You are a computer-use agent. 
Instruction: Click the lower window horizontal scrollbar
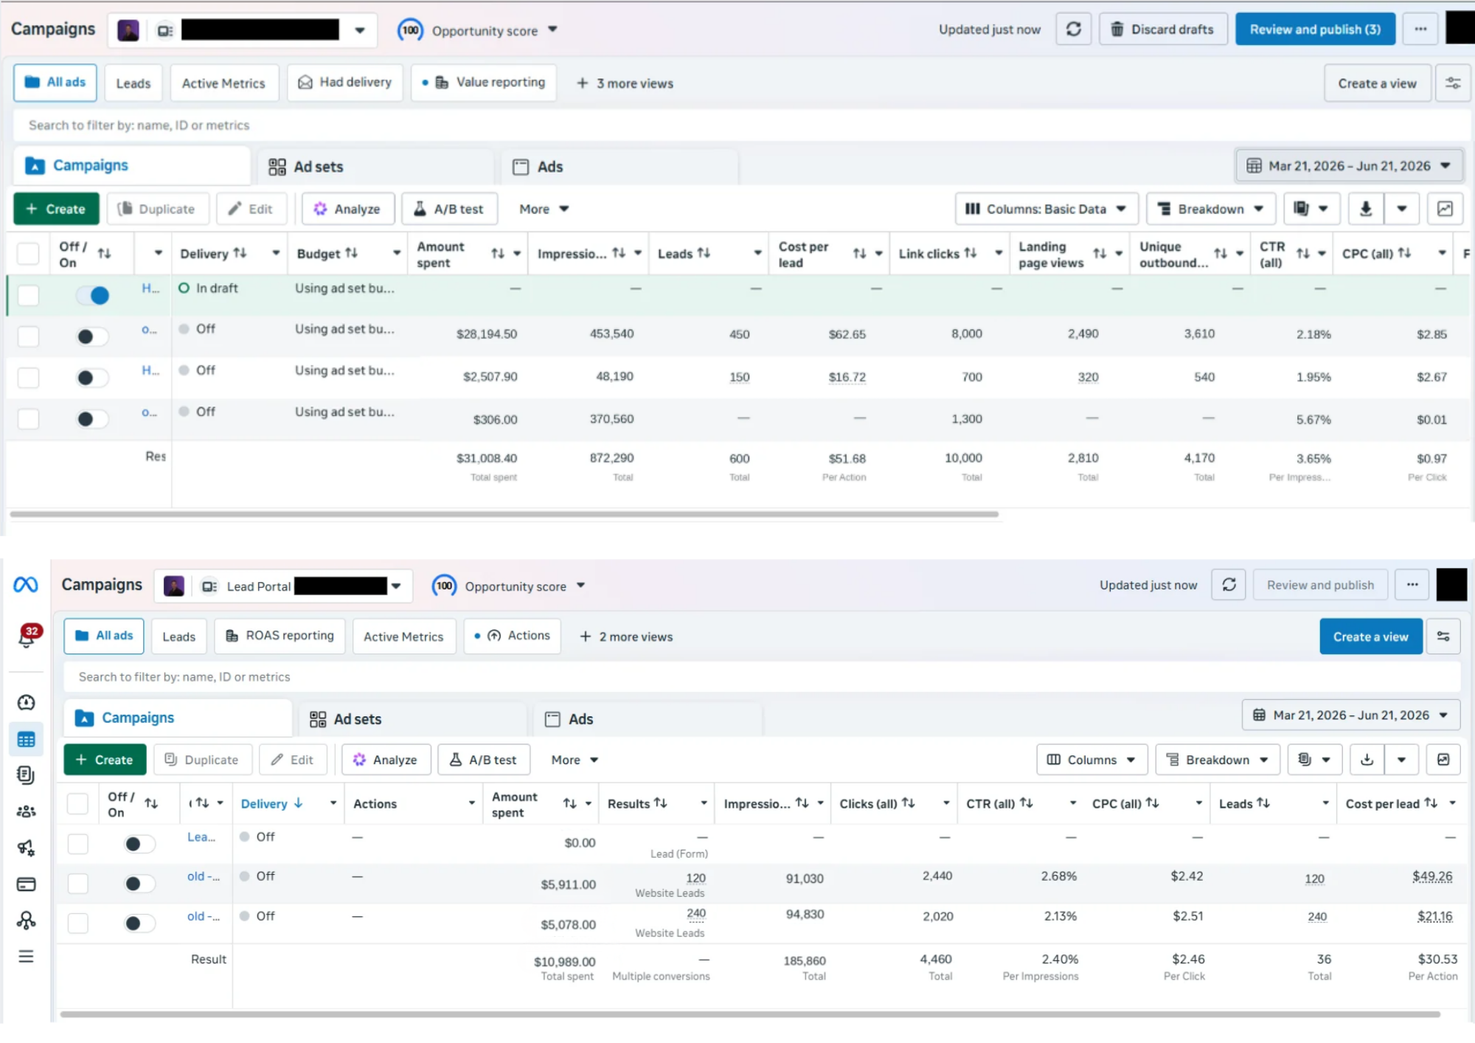(x=750, y=1014)
